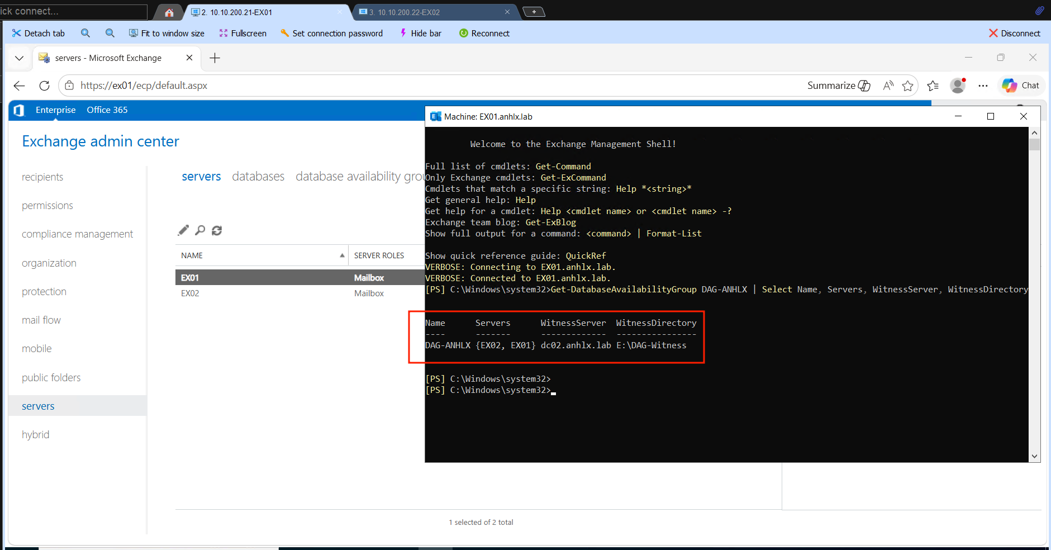The width and height of the screenshot is (1051, 550).
Task: Click the attachment paperclip icon top right
Action: pyautogui.click(x=1039, y=11)
